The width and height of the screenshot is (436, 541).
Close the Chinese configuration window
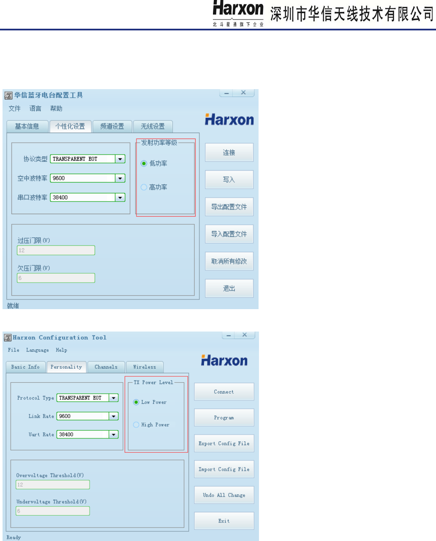click(x=244, y=93)
